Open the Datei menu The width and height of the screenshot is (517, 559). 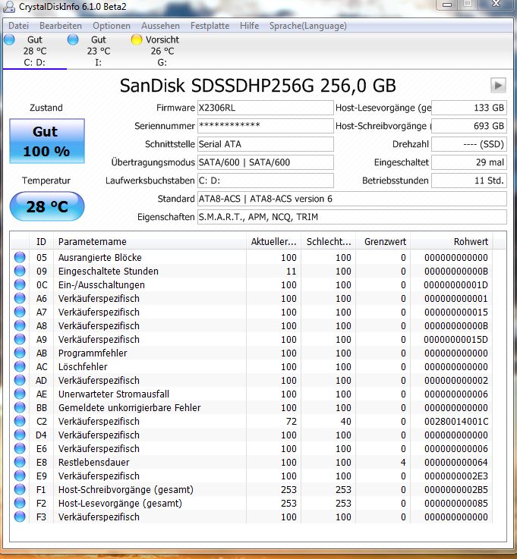tap(18, 26)
